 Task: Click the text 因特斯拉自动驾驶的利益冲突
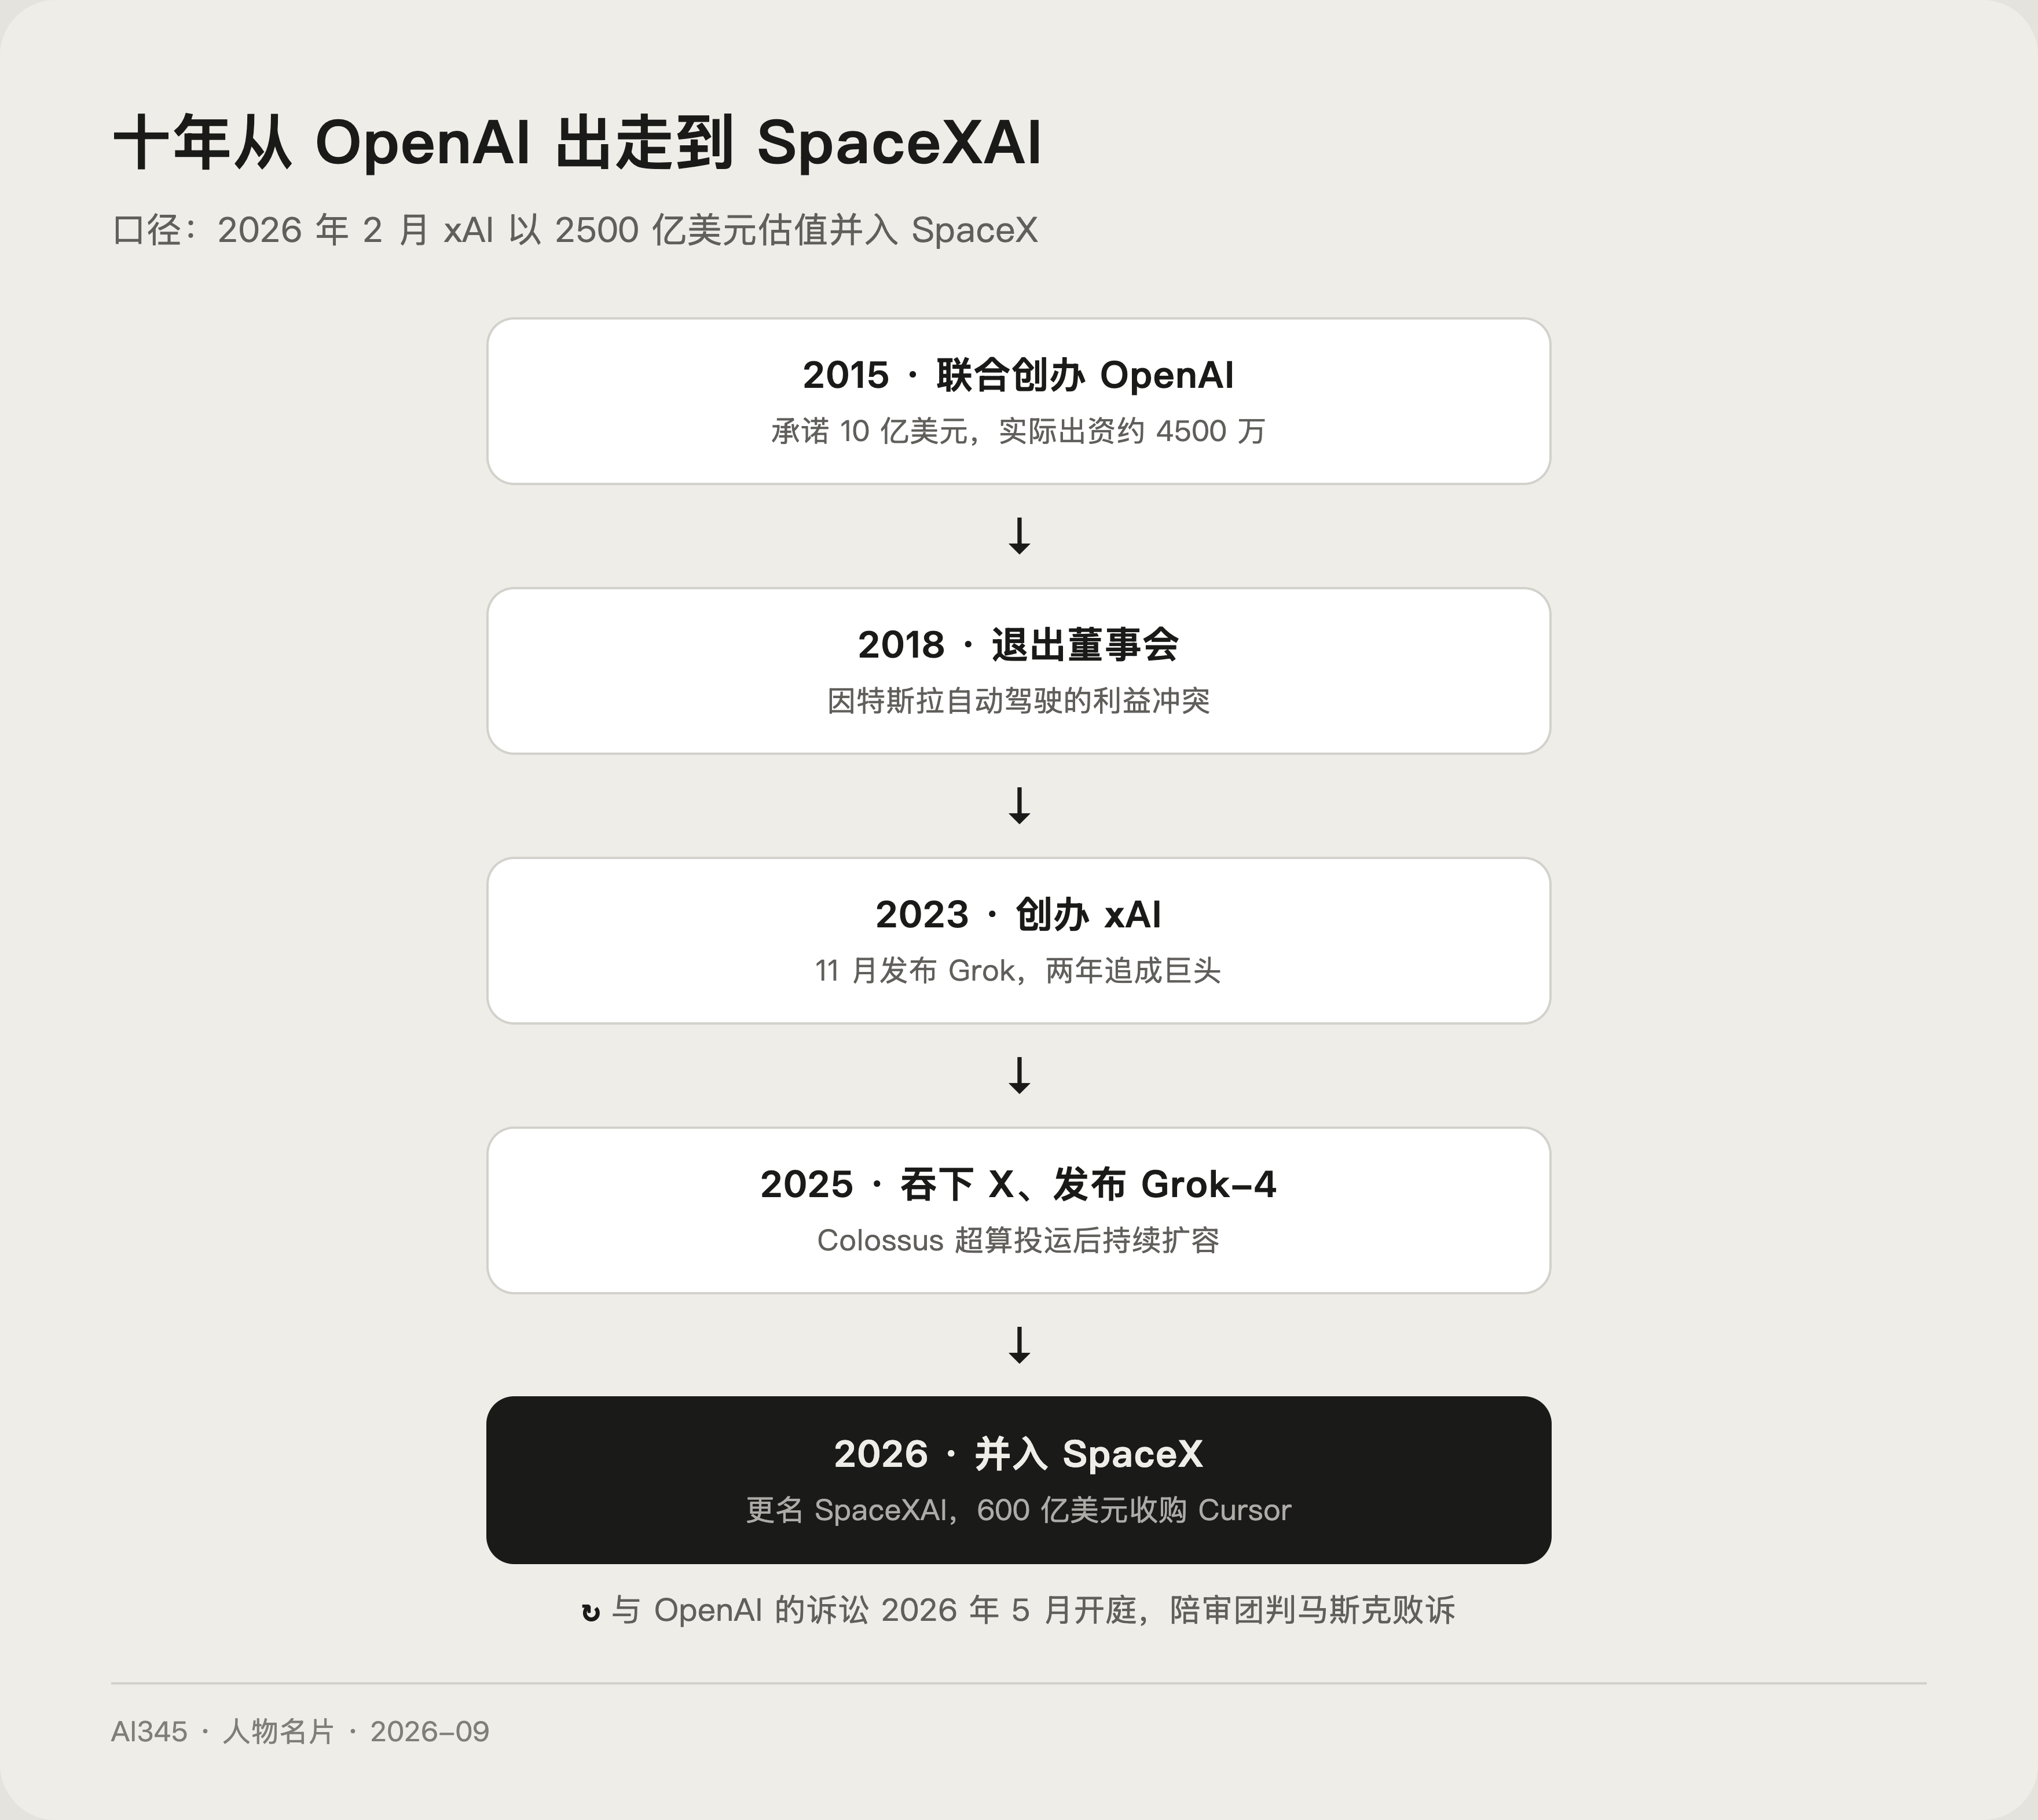1019,701
